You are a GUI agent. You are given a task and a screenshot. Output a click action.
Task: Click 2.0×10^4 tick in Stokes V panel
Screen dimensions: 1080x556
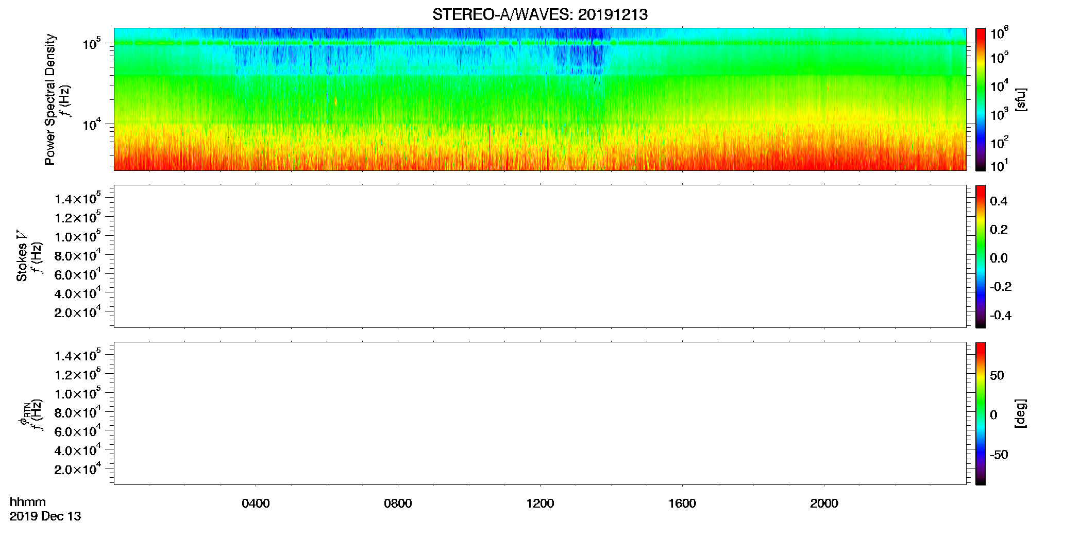click(78, 311)
